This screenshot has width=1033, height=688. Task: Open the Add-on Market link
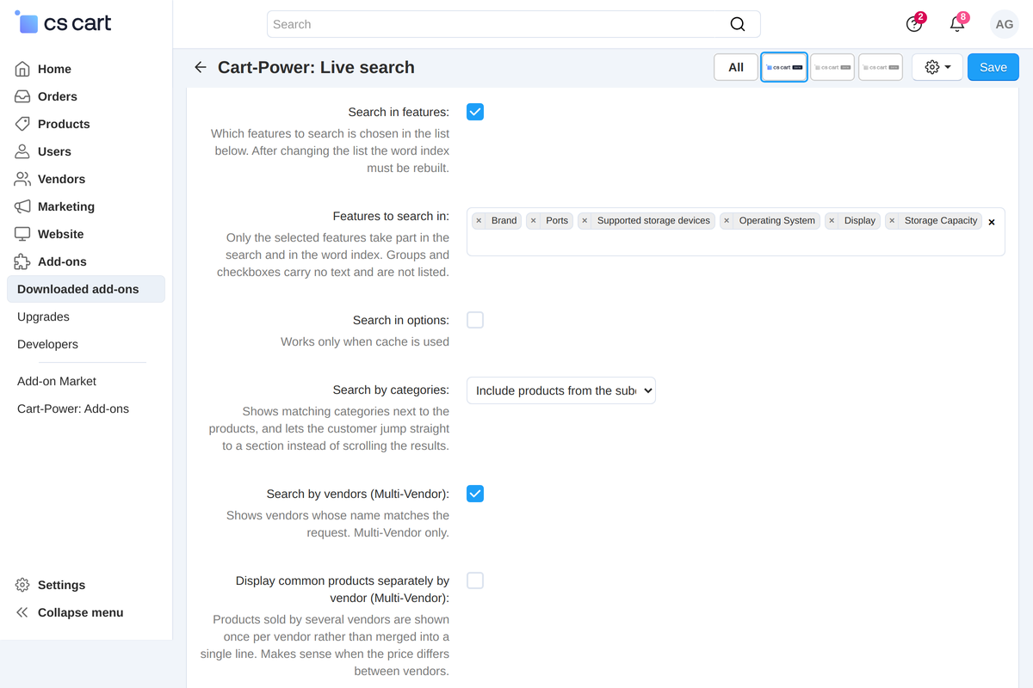tap(57, 381)
